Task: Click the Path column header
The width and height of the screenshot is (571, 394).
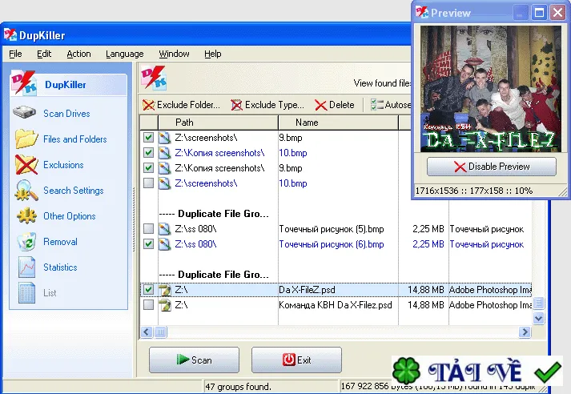Action: 218,123
